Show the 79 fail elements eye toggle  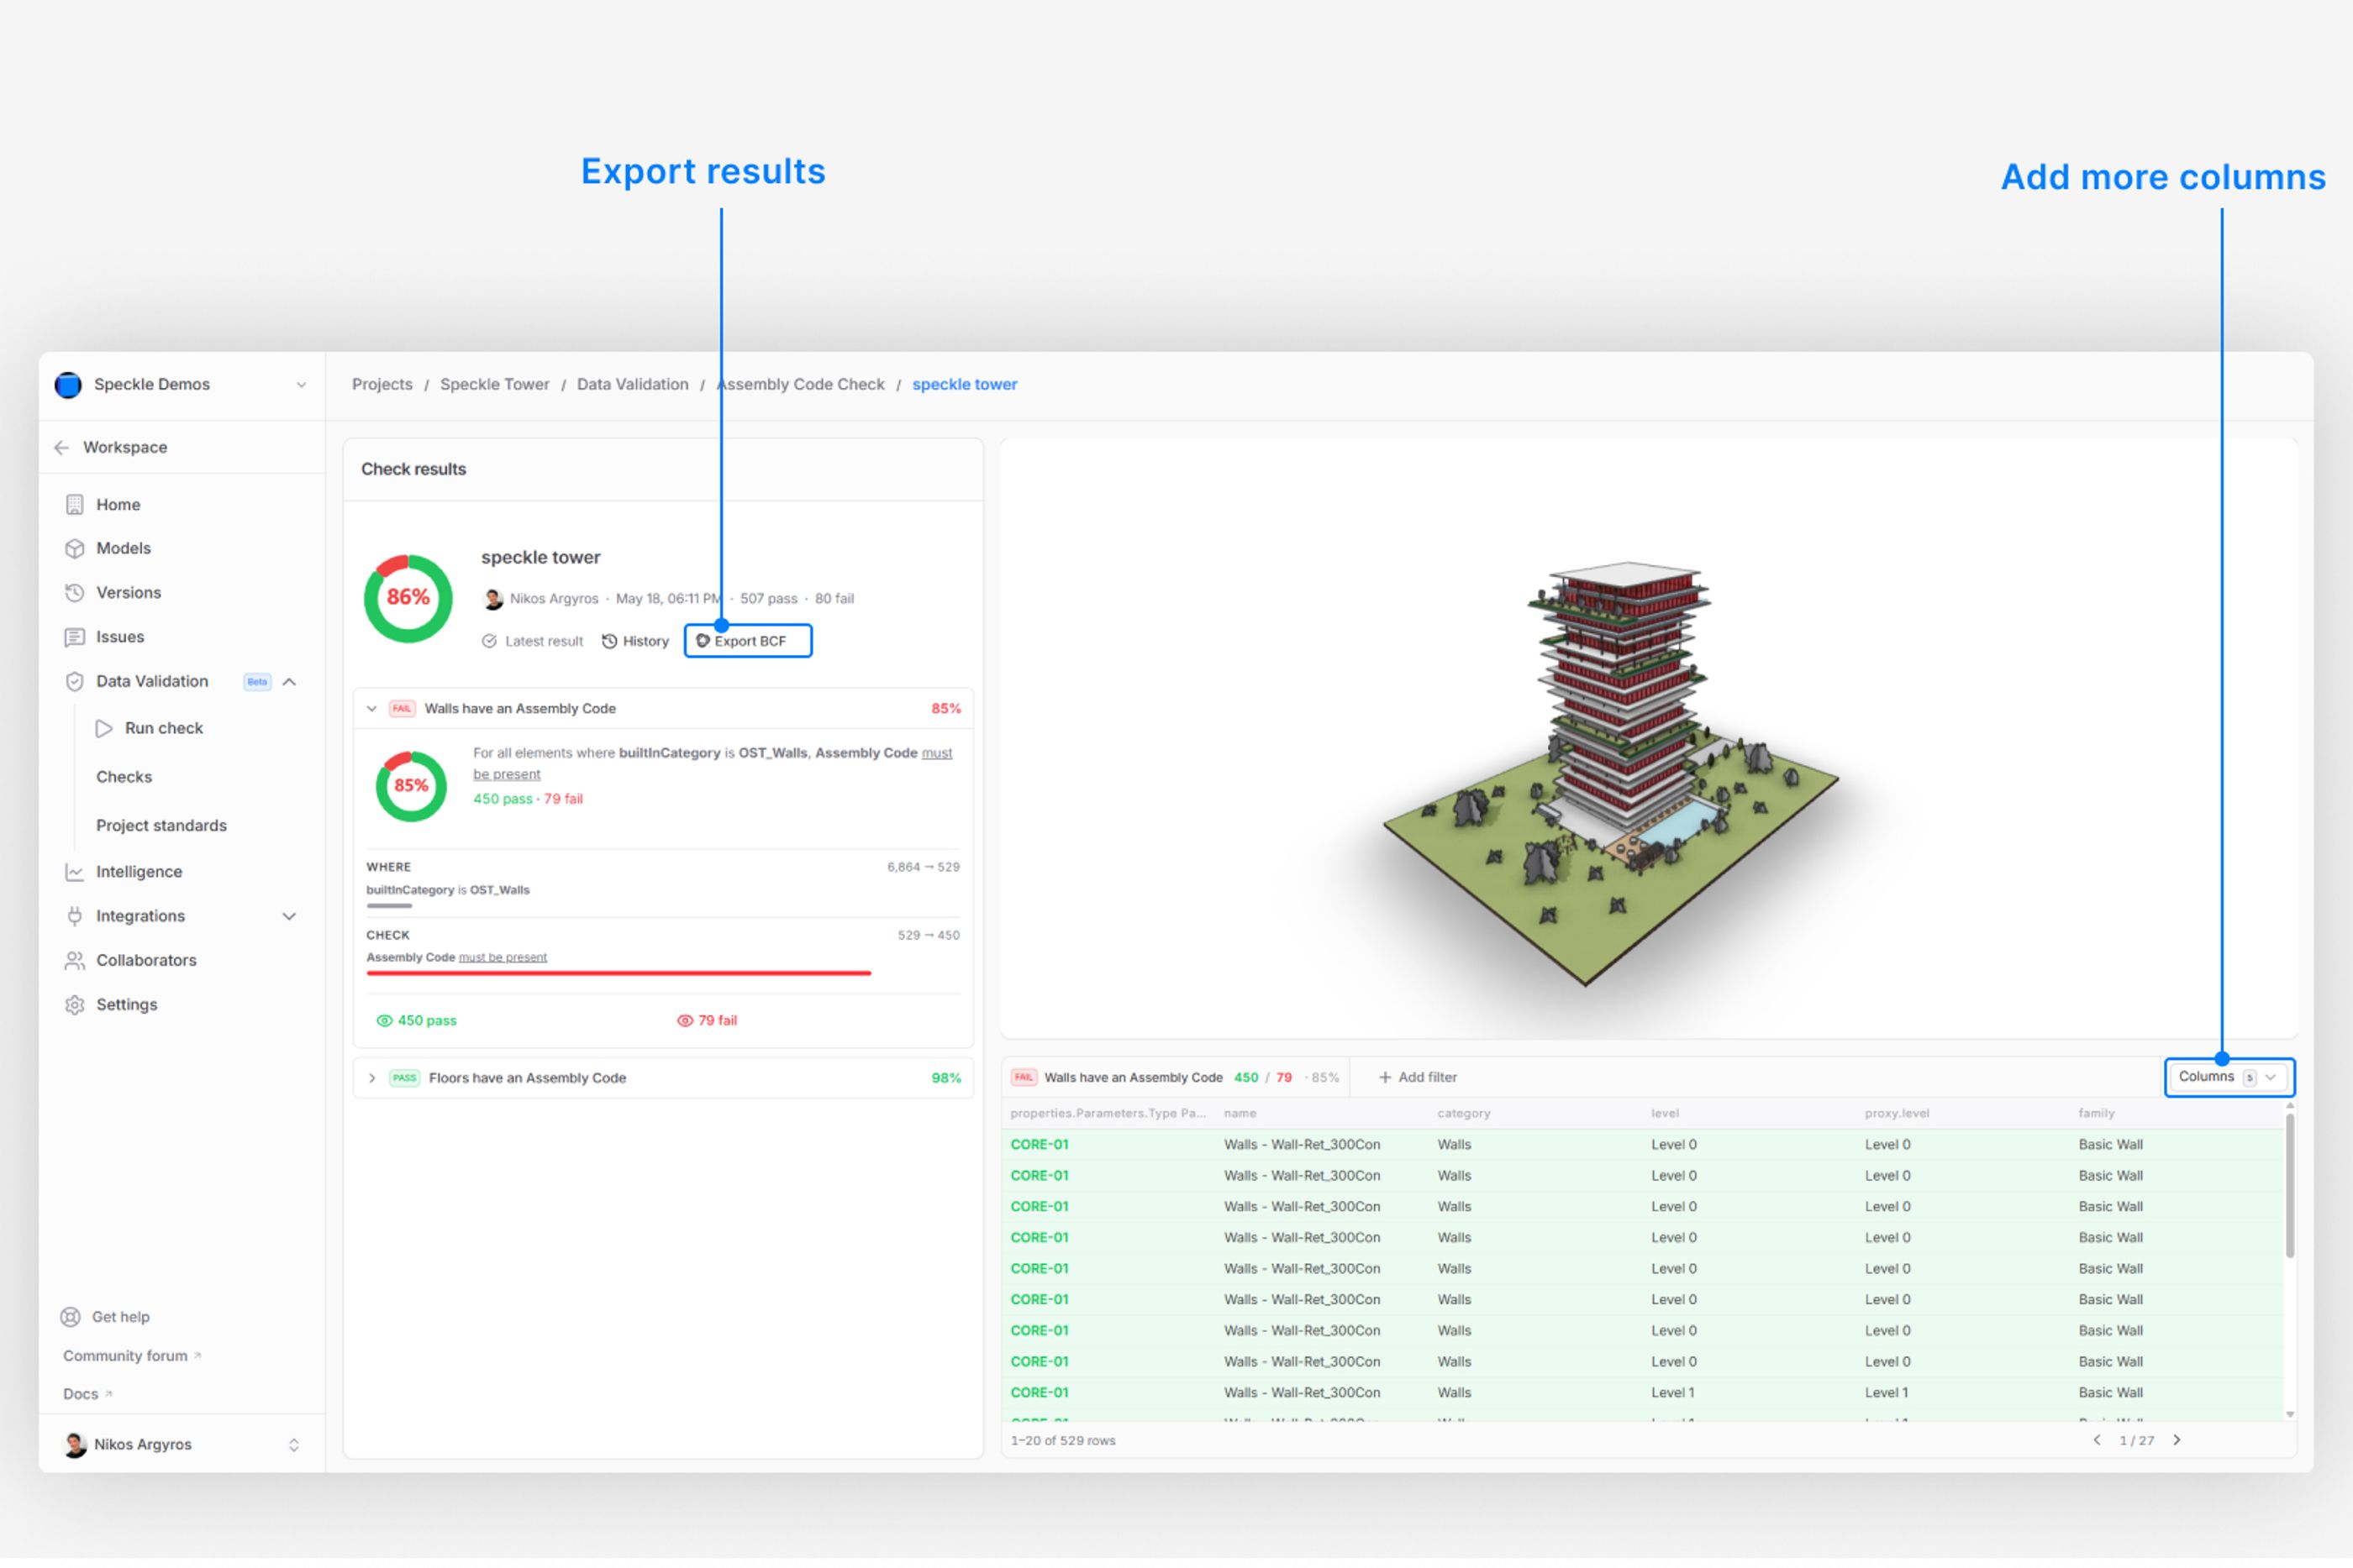pyautogui.click(x=685, y=1021)
